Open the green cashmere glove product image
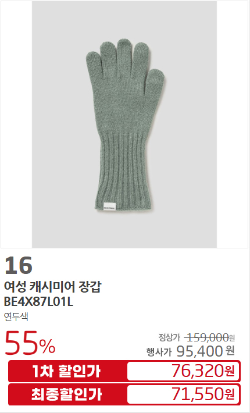250x413 pixels. (x=124, y=124)
